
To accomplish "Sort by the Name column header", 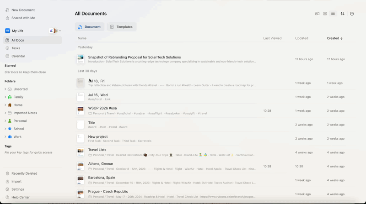I will point(82,38).
